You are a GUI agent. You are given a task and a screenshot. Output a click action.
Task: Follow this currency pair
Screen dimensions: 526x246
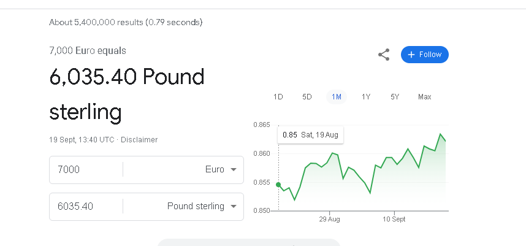[425, 55]
